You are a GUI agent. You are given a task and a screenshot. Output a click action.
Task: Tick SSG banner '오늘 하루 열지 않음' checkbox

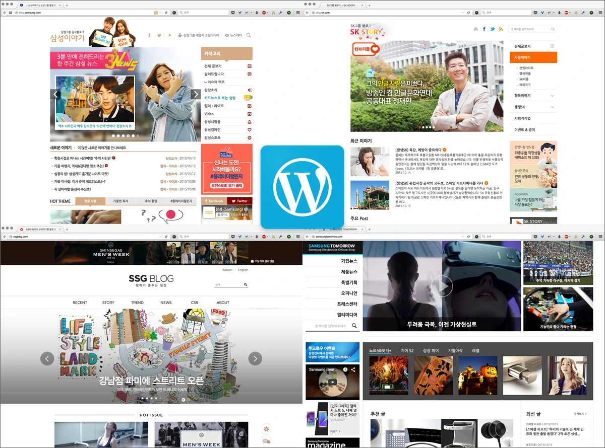[253, 261]
